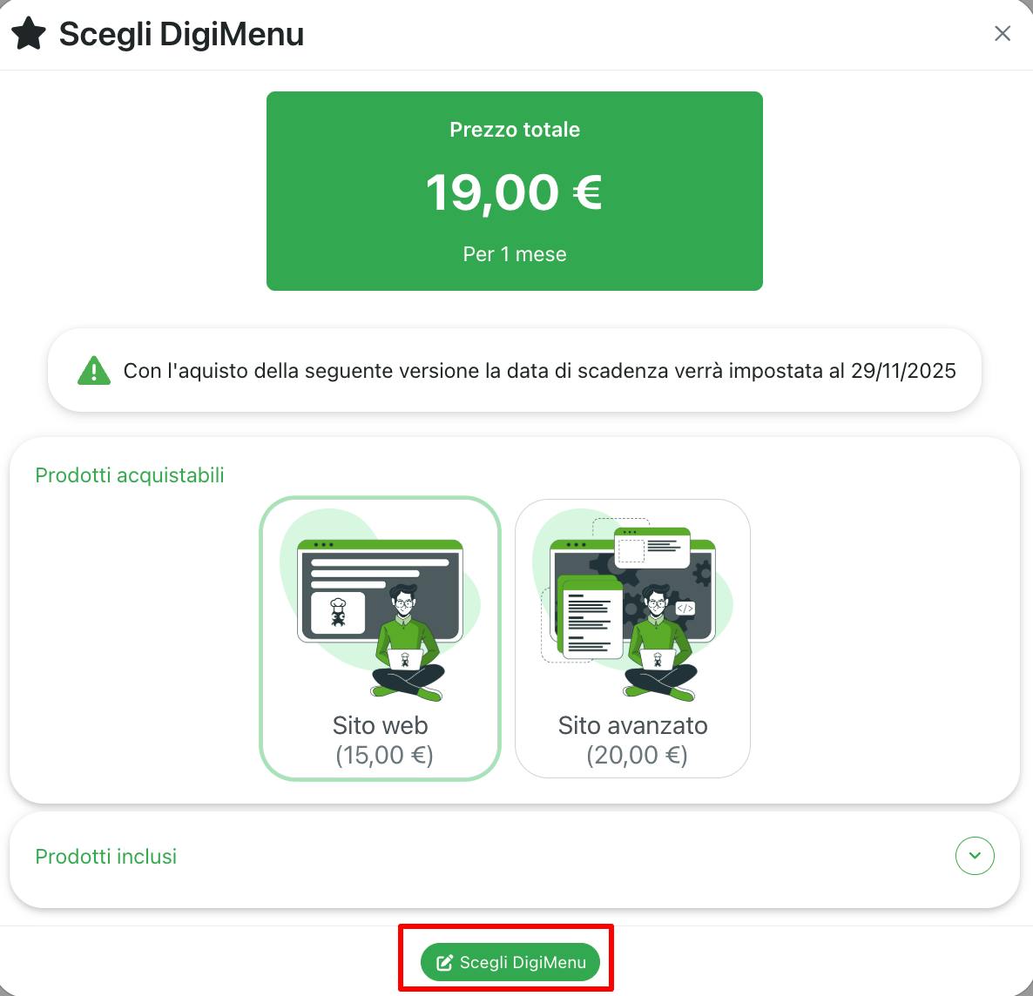Click the Sito avanzato (20,00 €) price label
1033x996 pixels.
(x=633, y=740)
